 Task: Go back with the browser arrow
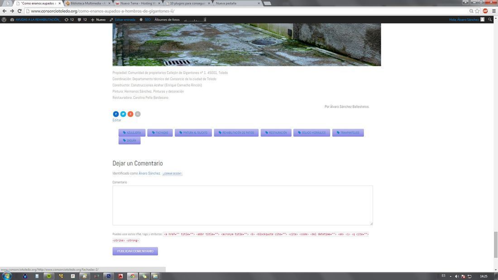[x=5, y=11]
